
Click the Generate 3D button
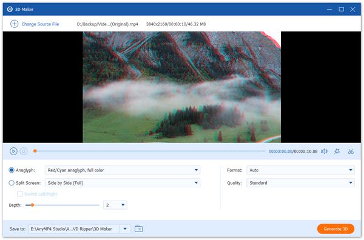click(x=335, y=229)
